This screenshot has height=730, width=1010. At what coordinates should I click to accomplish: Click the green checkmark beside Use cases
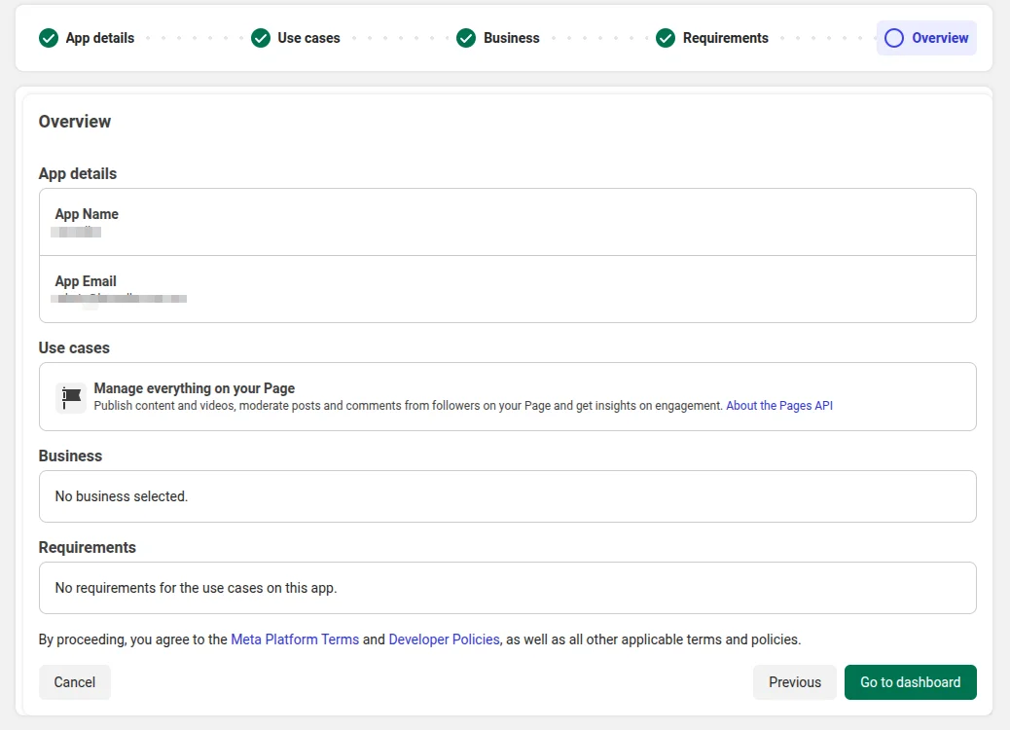[x=261, y=38]
